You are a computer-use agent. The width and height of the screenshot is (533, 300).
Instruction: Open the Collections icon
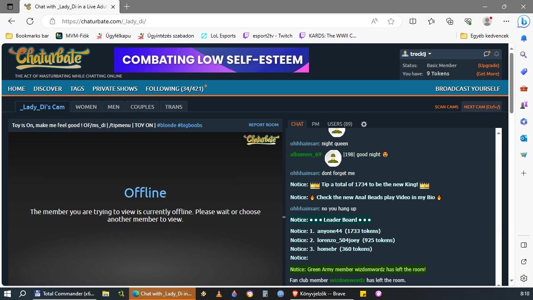tap(450, 21)
